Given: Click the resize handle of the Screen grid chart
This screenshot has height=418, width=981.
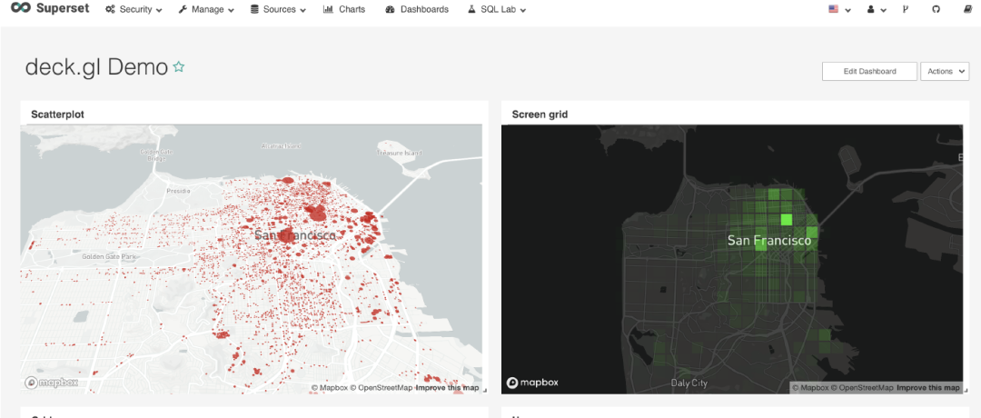Looking at the screenshot, I should click(965, 391).
